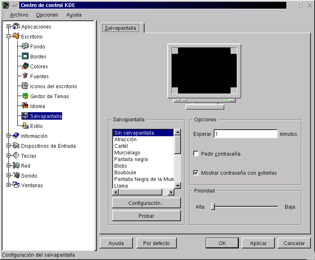Image resolution: width=315 pixels, height=260 pixels.
Task: Click the Esperar minutes input field
Action: click(245, 134)
